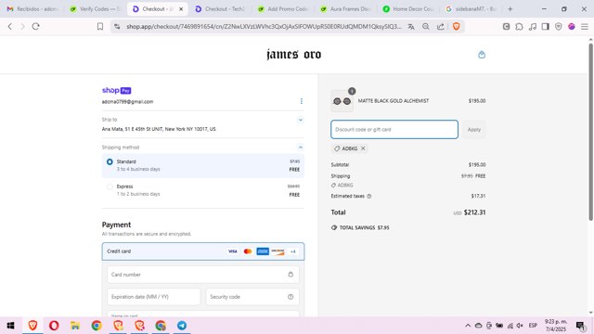Open the music note playlist icon
Image resolution: width=594 pixels, height=334 pixels.
(533, 27)
